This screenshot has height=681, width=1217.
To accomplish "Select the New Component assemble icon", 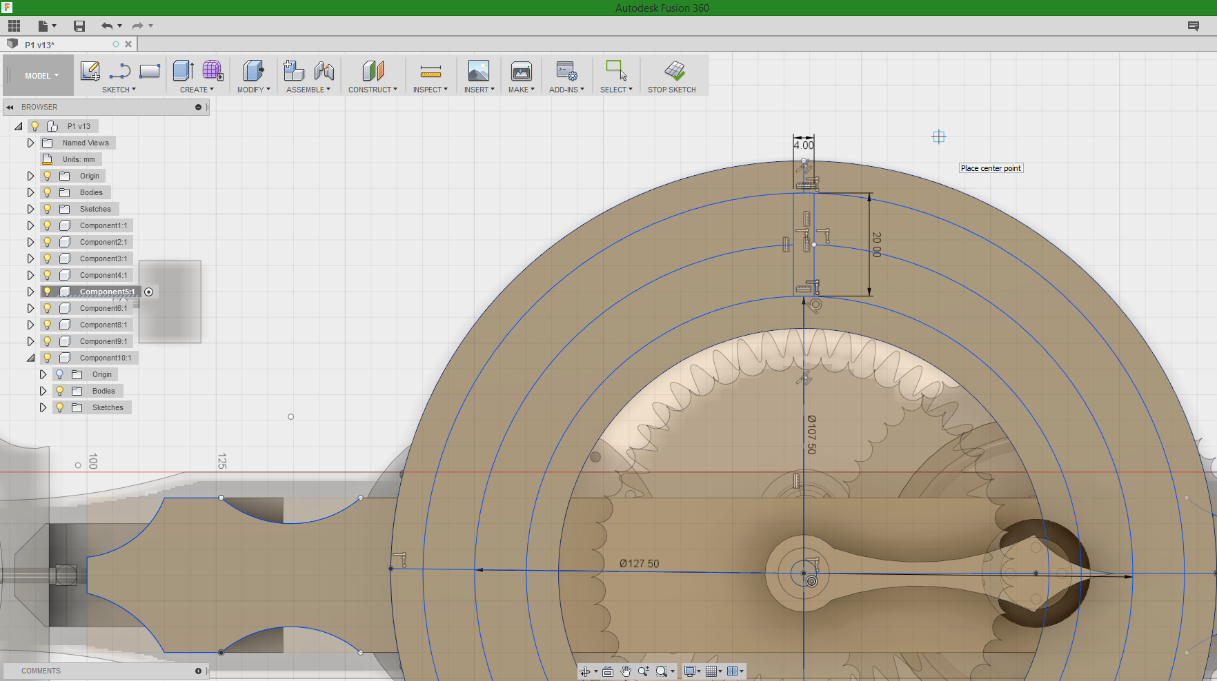I will pos(294,71).
